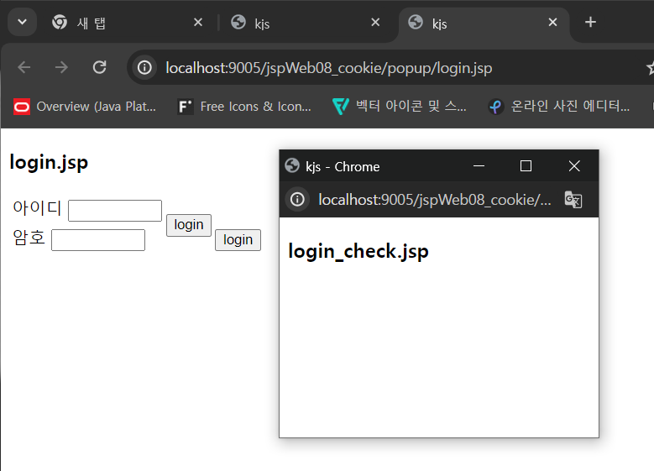Click the kjs - Chrome title text
Image resolution: width=654 pixels, height=471 pixels.
343,167
